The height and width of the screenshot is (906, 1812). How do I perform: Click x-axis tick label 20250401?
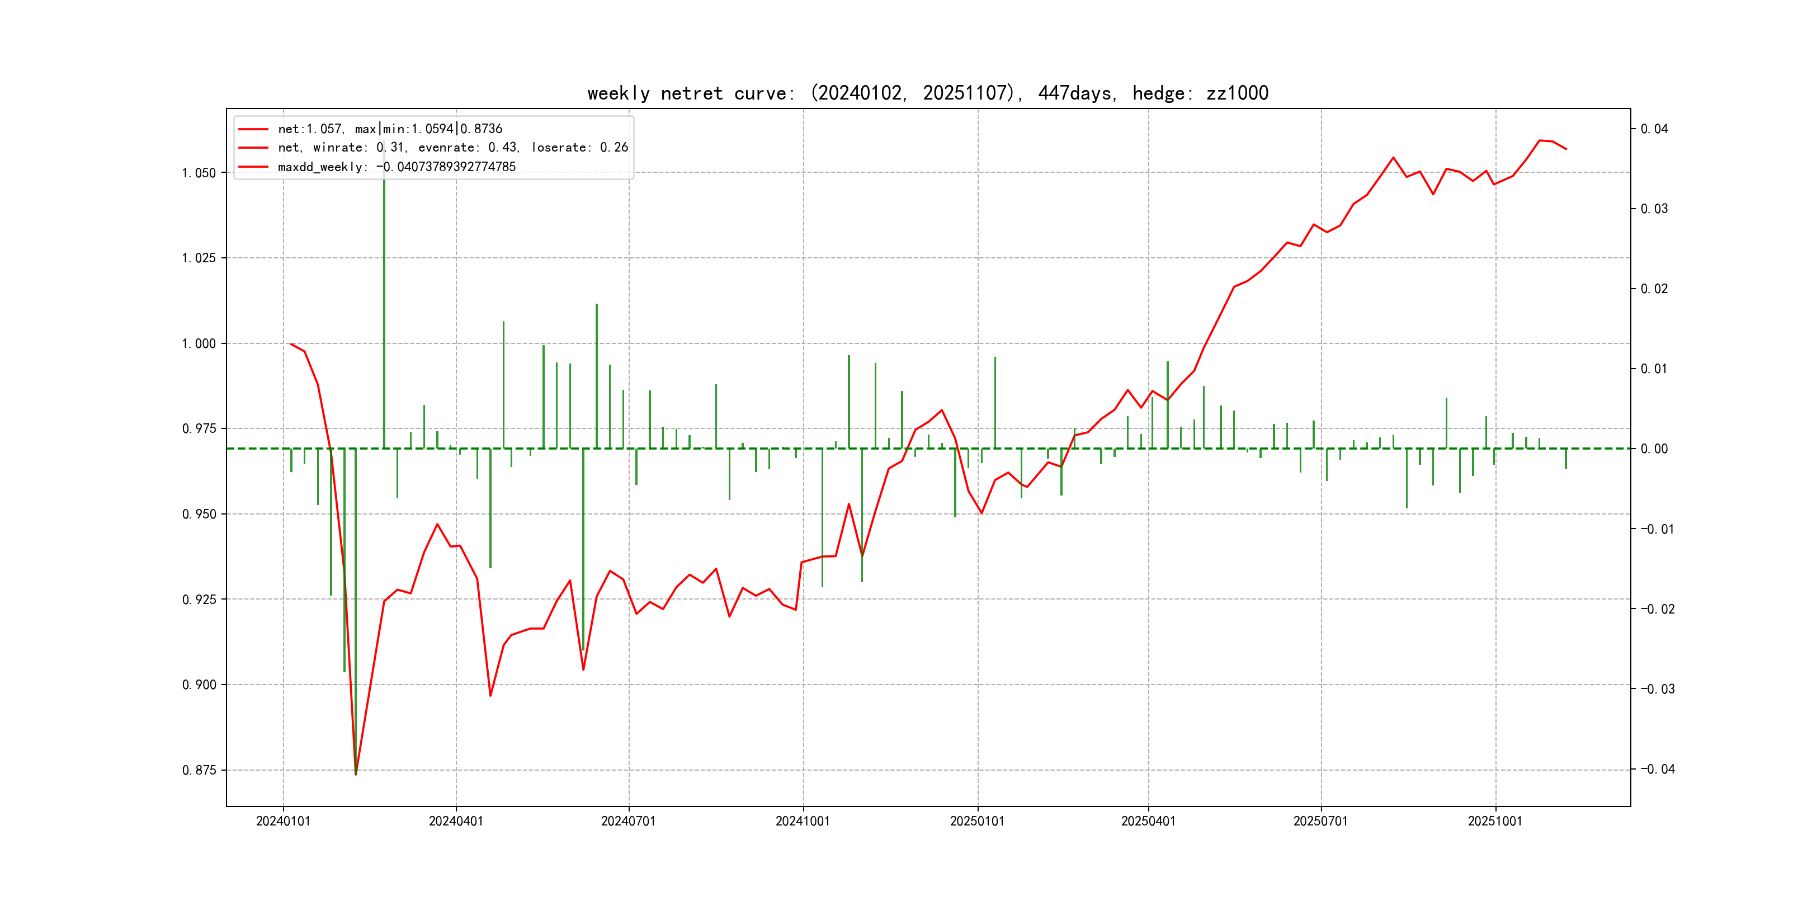tap(1148, 821)
